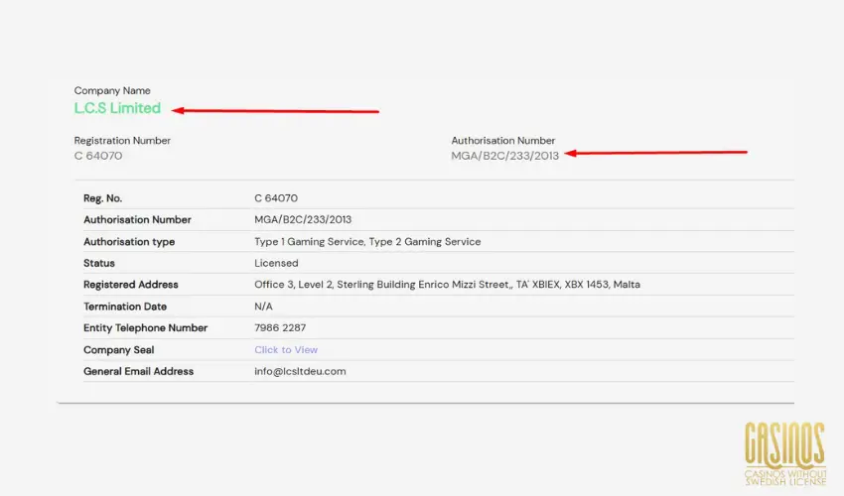Select 'C 64070' value in Reg. No. row
The height and width of the screenshot is (496, 844).
(x=276, y=198)
